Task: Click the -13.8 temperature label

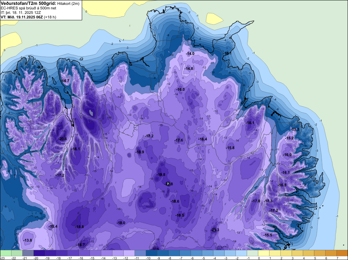Action: [x=28, y=240]
